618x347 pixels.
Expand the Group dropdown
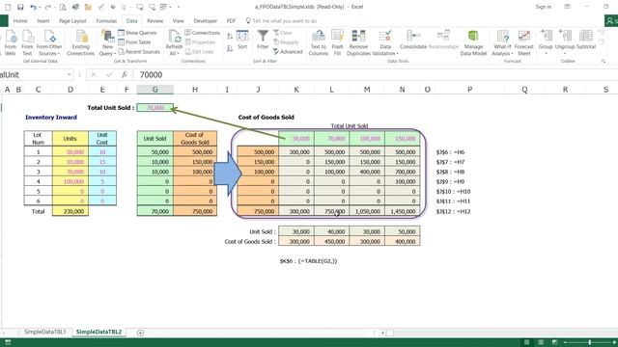click(x=546, y=53)
